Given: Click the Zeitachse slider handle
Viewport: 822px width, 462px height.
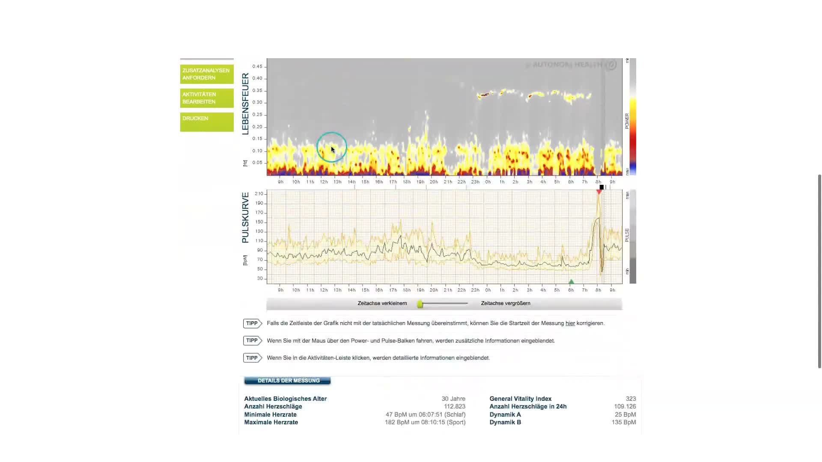Looking at the screenshot, I should (x=420, y=304).
